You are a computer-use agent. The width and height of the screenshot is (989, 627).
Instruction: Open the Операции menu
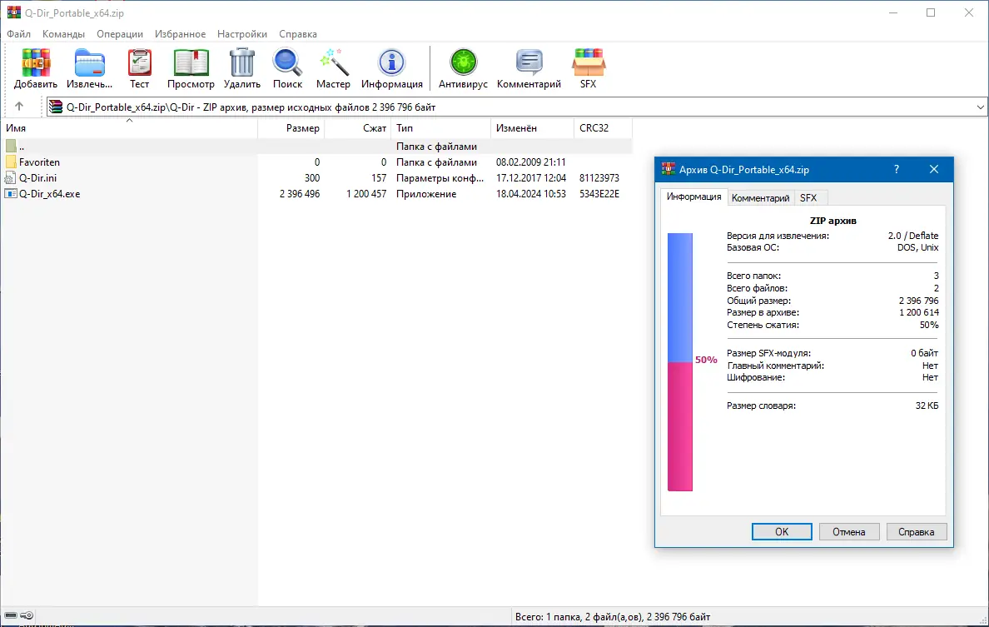120,34
